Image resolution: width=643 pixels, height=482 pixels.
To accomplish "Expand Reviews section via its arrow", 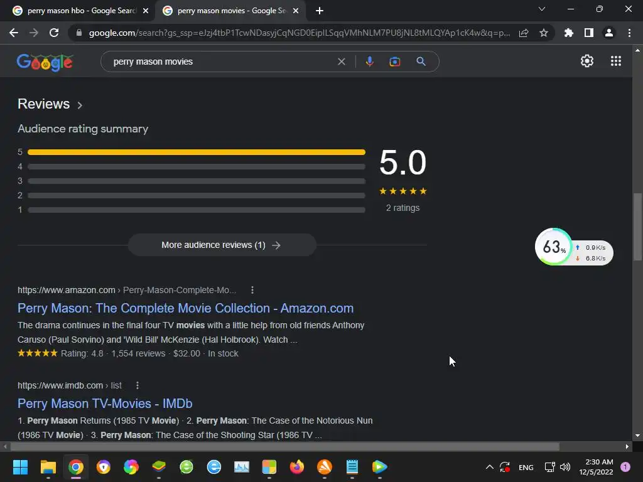I will 80,105.
